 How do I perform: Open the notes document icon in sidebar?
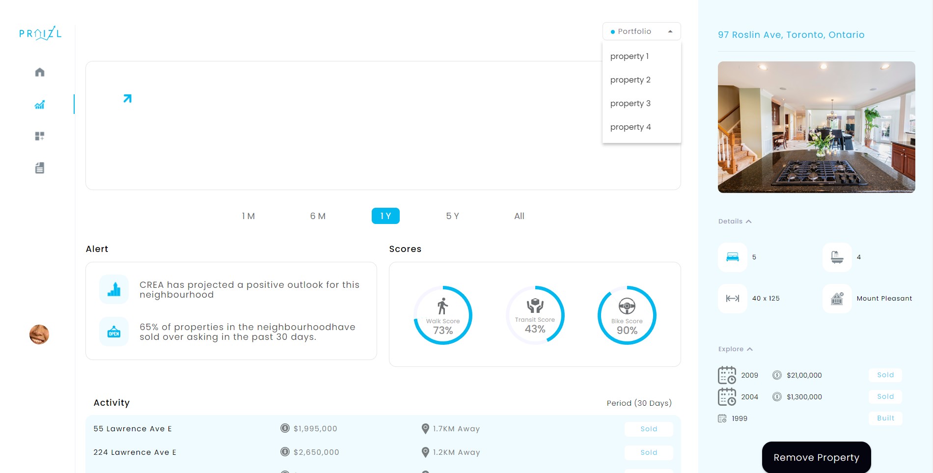(x=39, y=167)
